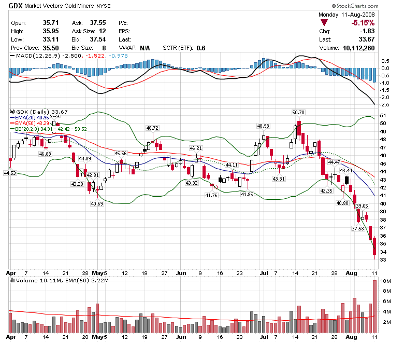The image size is (404, 342).
Task: Click the VWAP N/A value
Action: 145,48
